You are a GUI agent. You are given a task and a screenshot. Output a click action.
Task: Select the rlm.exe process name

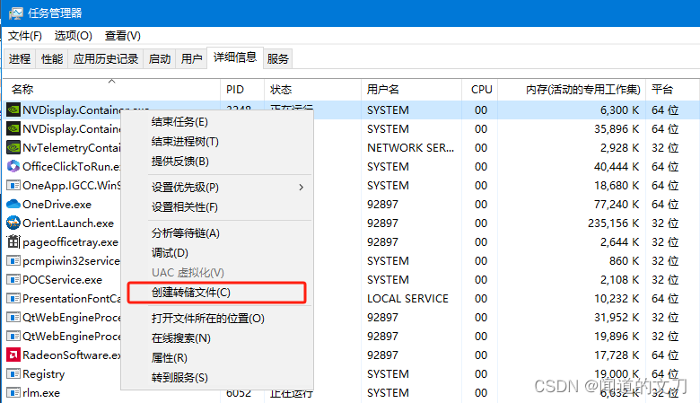point(41,393)
